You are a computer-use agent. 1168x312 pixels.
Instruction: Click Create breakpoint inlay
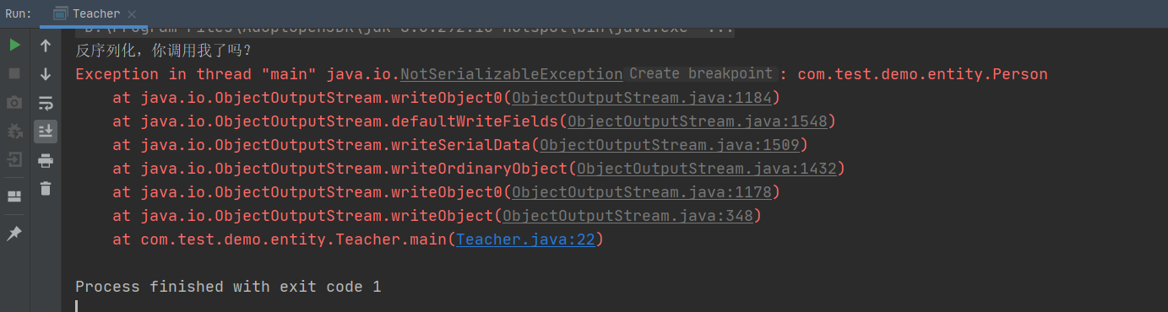click(700, 74)
